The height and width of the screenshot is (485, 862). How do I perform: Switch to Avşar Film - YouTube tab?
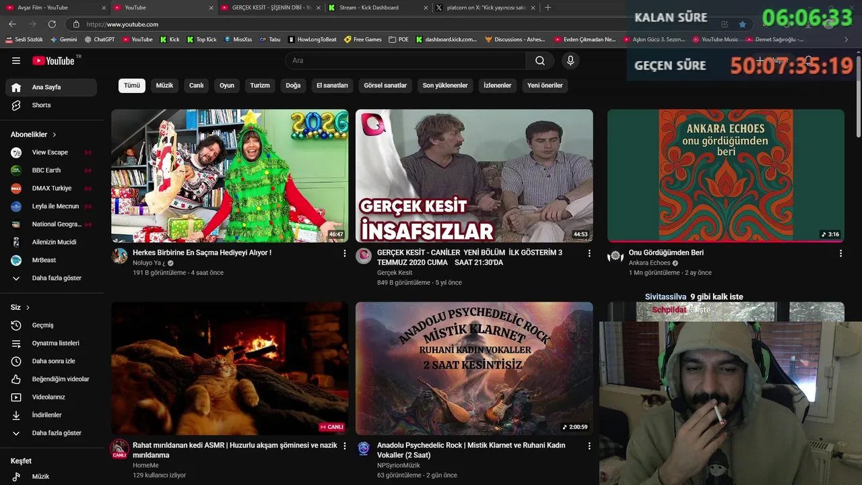pyautogui.click(x=54, y=7)
